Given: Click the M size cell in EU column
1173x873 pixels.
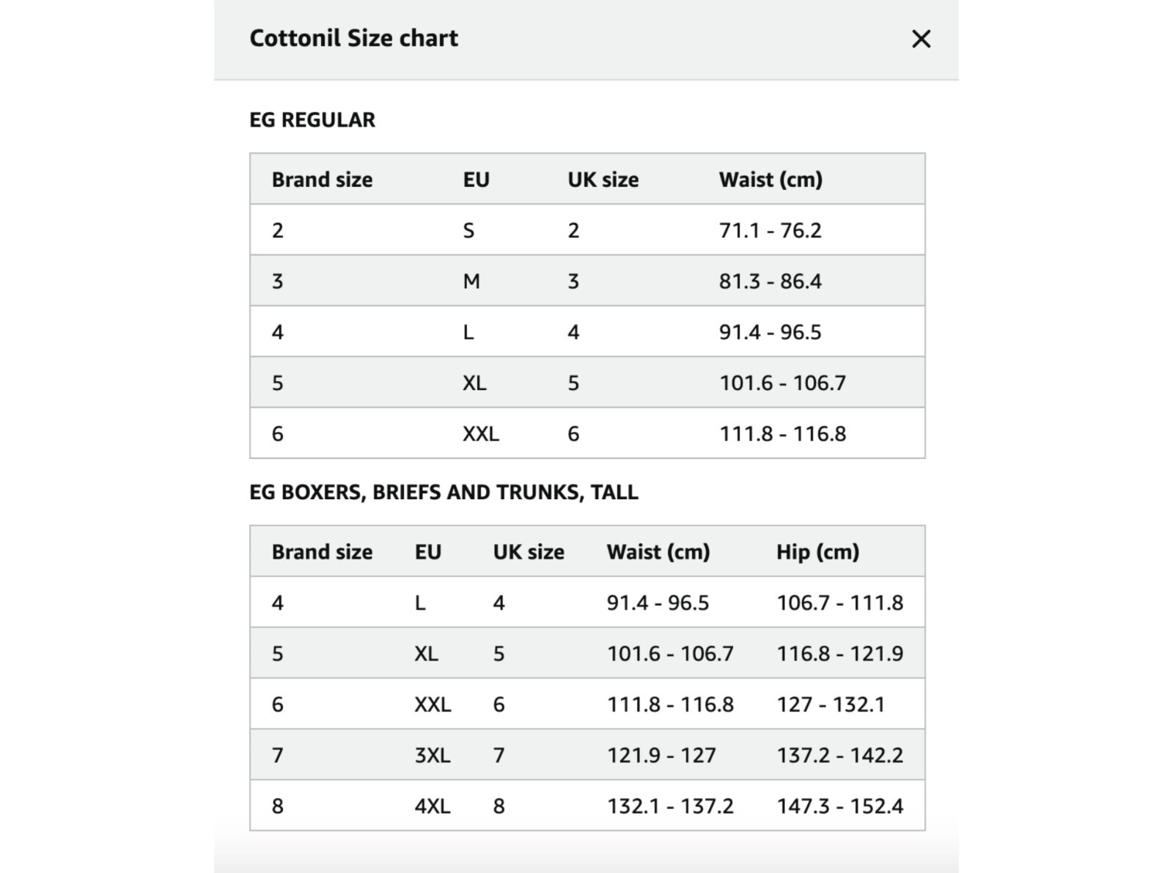Looking at the screenshot, I should click(471, 281).
